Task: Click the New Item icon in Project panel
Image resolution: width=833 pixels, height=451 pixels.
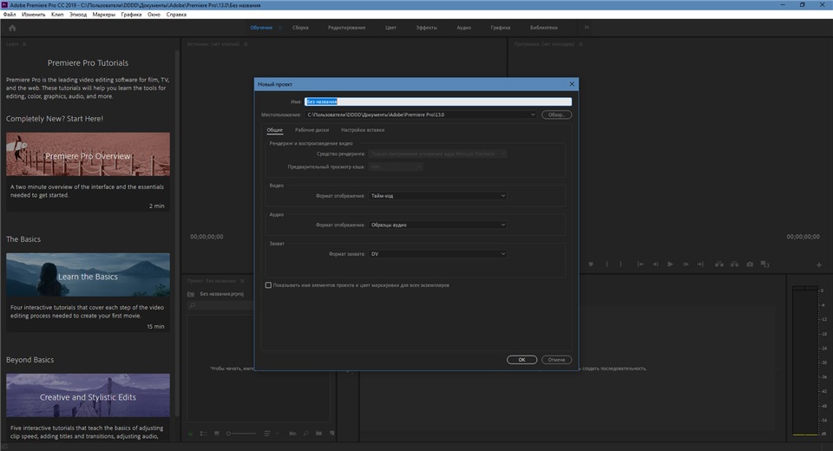Action: click(x=332, y=434)
